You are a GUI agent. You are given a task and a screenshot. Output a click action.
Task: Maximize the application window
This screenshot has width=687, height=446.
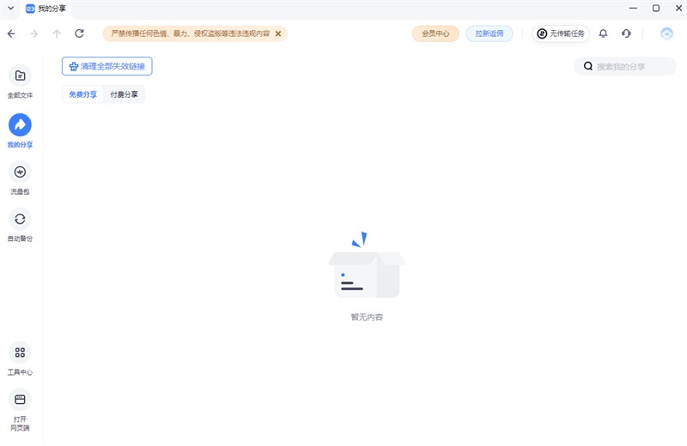(656, 8)
